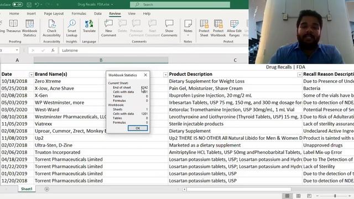This screenshot has height=199, width=354.
Task: Click the horizontal scrollbar
Action: tap(238, 189)
